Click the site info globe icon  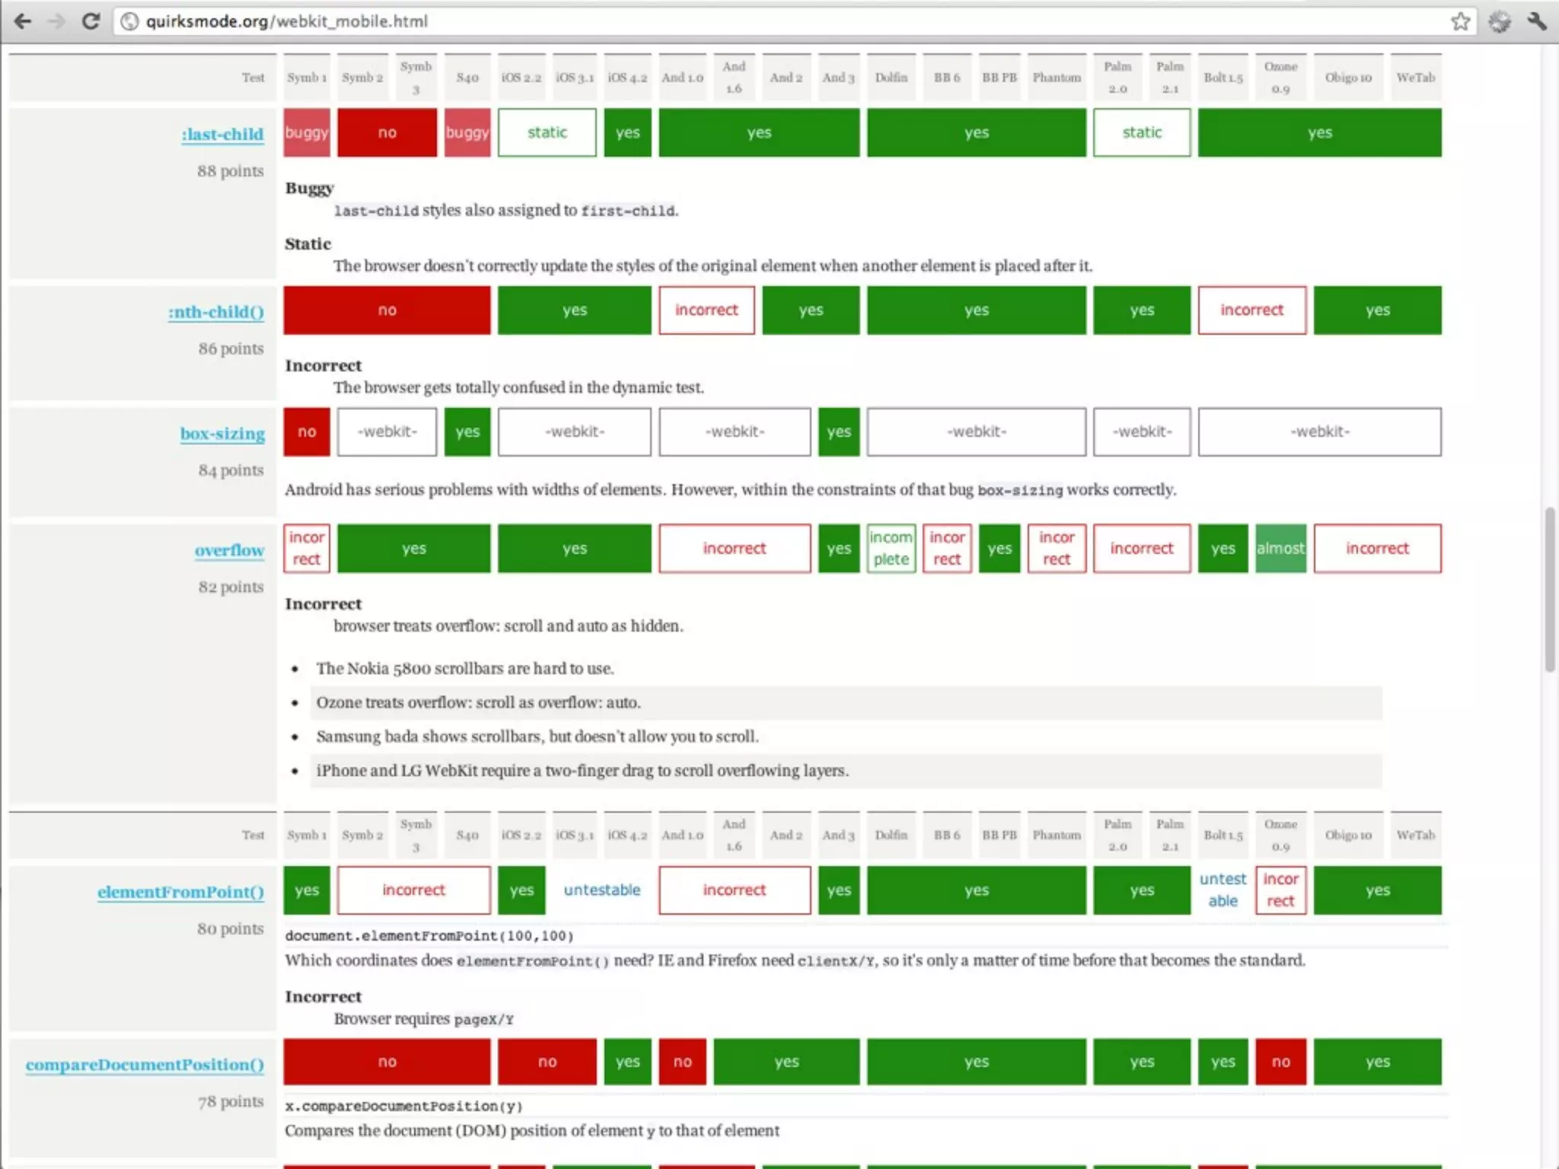130,21
